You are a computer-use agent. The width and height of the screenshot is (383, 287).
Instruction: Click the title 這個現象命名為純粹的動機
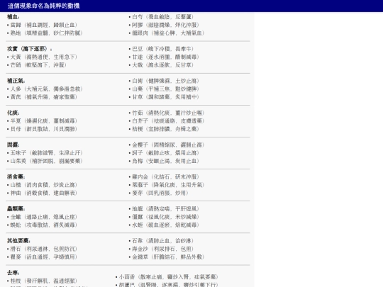click(43, 6)
